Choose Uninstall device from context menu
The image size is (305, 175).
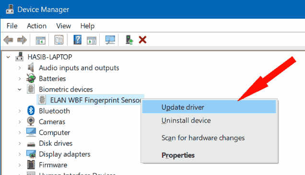209,120
